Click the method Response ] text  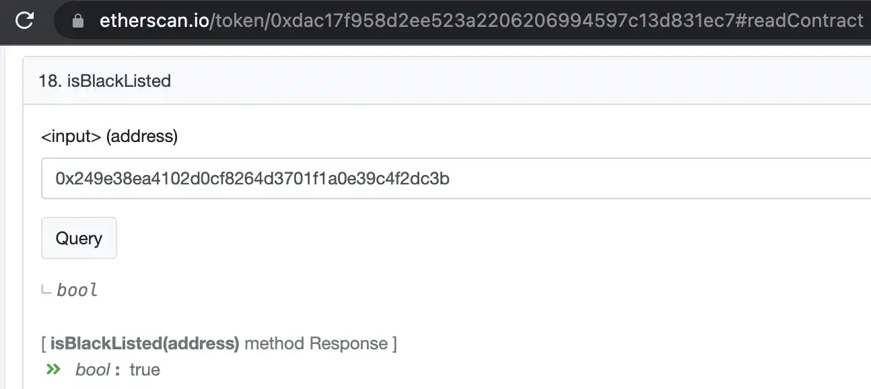[320, 344]
